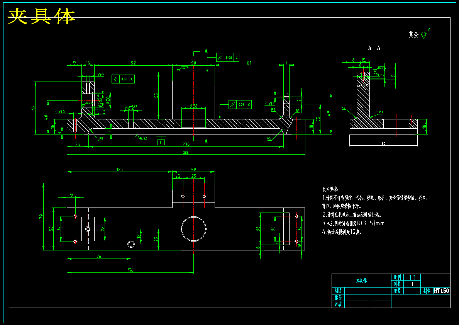This screenshot has width=459, height=325.
Task: Click the 制图 row label
Action: point(338,291)
